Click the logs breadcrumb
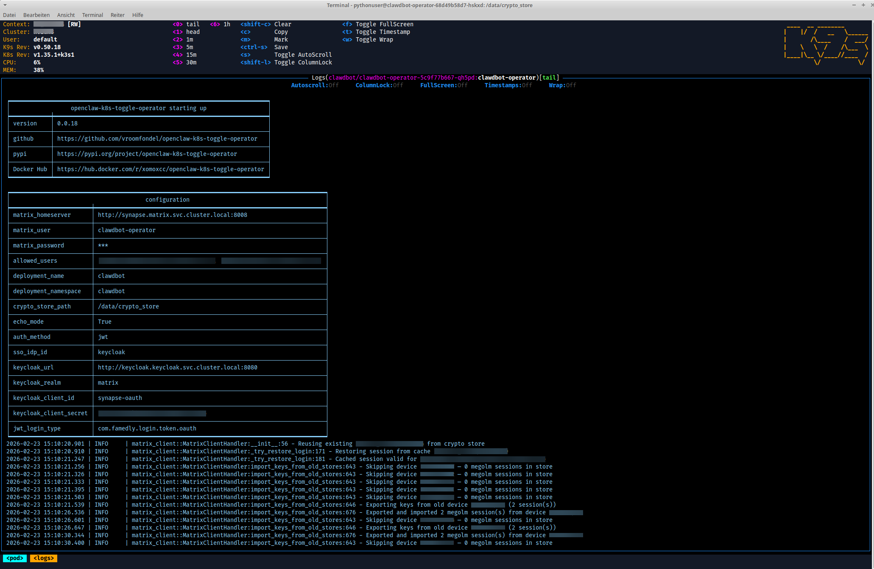874x569 pixels. click(x=43, y=558)
